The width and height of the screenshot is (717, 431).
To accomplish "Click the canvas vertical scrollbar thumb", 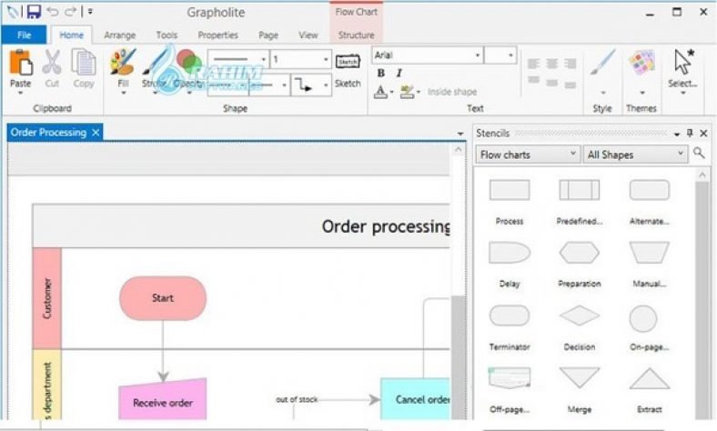I will (459, 356).
